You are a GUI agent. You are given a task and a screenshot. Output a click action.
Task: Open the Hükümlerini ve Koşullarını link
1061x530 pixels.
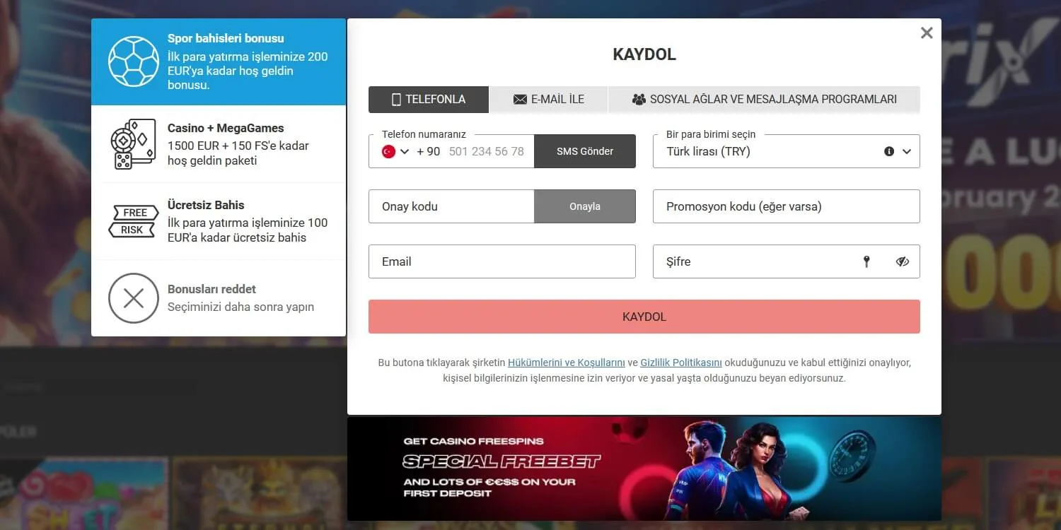567,363
